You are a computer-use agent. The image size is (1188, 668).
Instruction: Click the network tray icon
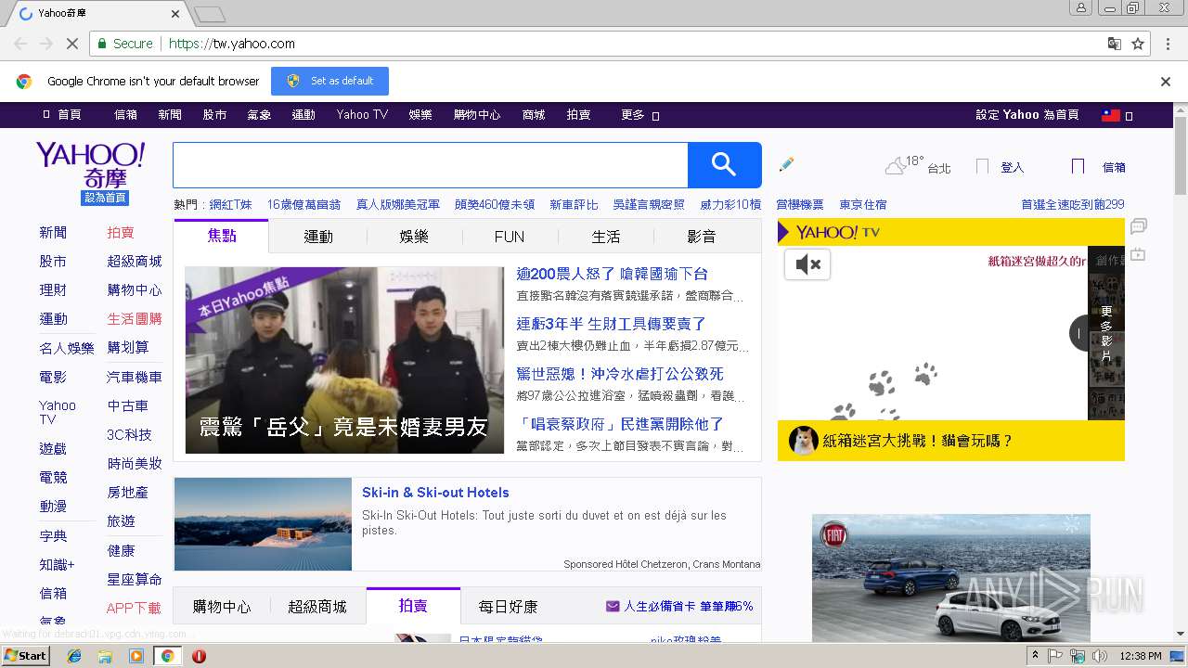tap(1078, 656)
